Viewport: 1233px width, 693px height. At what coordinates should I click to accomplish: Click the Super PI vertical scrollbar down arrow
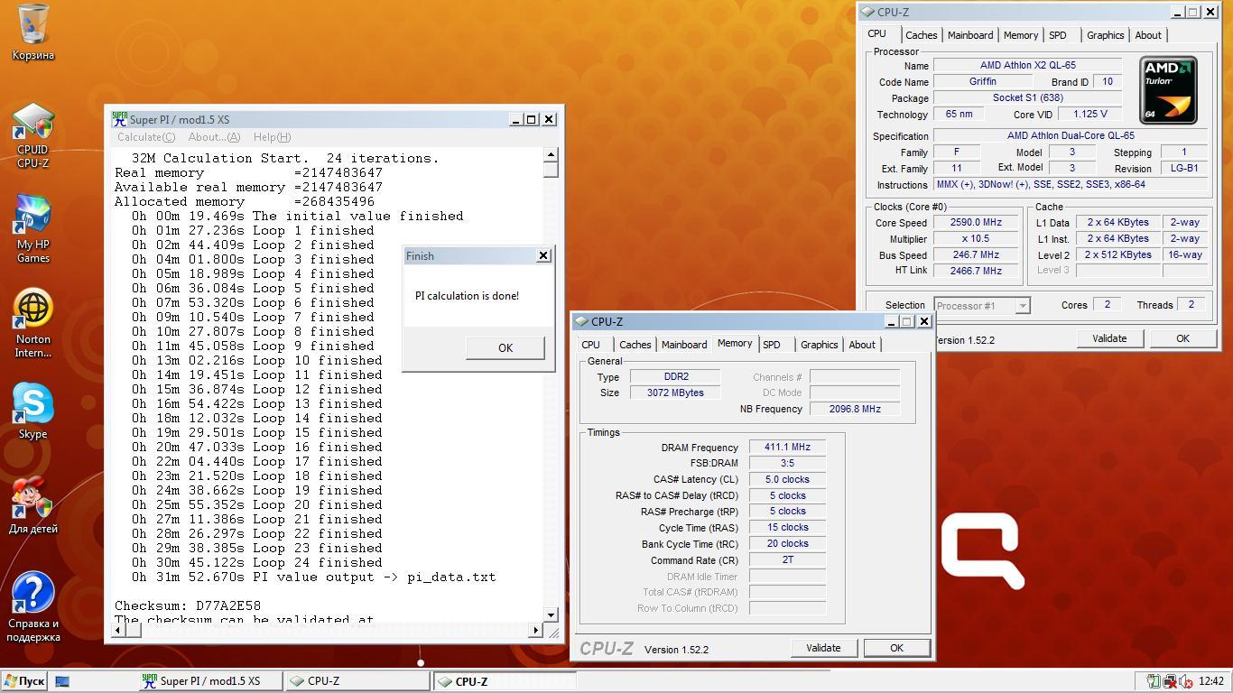551,614
